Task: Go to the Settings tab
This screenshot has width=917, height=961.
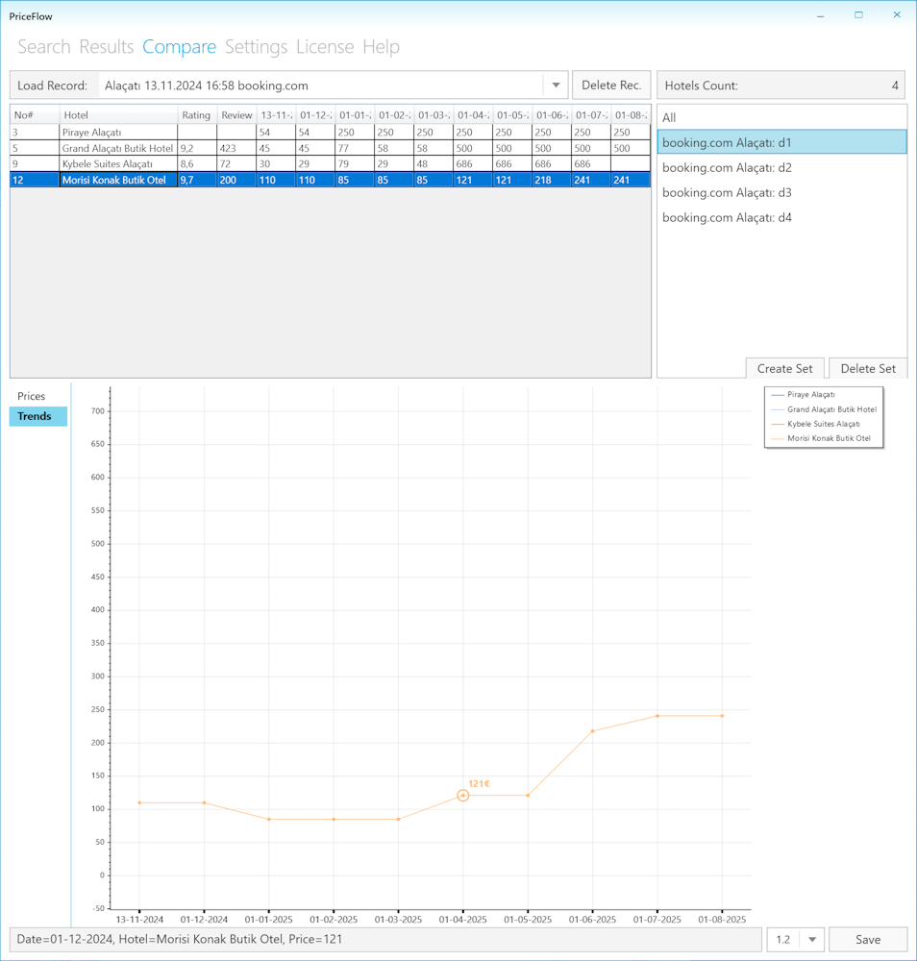Action: [x=256, y=46]
